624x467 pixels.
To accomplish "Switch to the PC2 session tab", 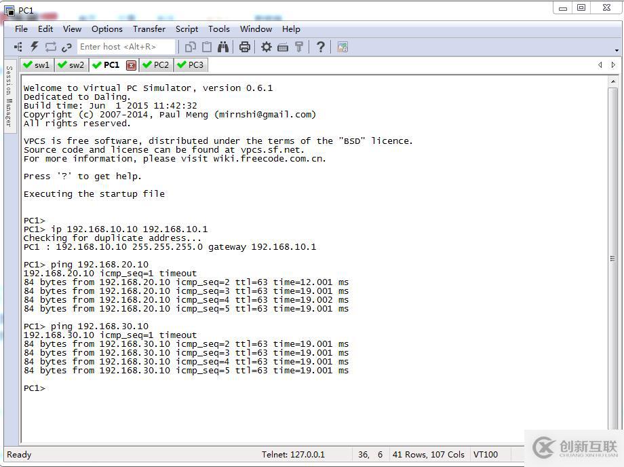I will [157, 65].
